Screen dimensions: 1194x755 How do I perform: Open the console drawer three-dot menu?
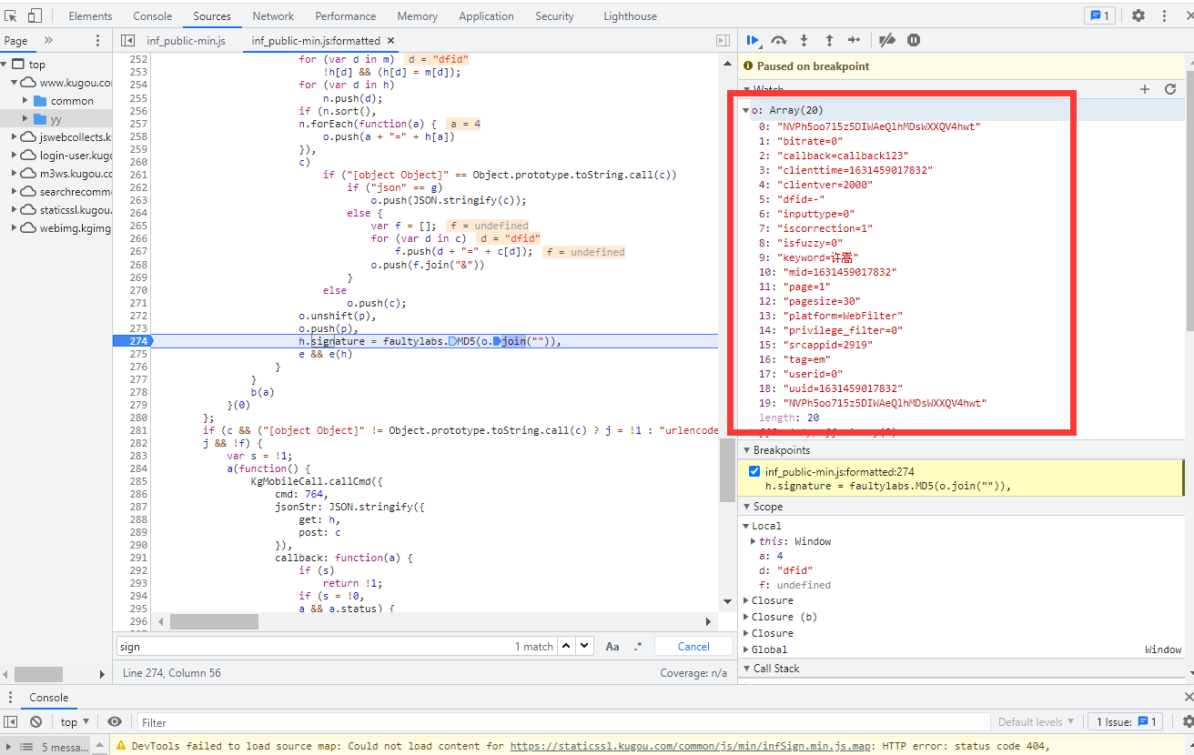(11, 698)
